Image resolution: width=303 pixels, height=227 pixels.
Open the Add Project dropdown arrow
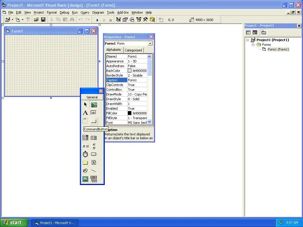(x=12, y=20)
